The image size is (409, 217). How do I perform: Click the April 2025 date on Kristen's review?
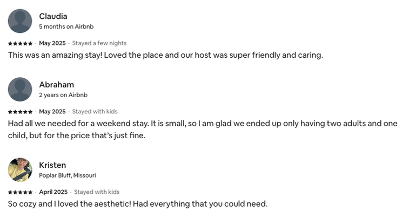[53, 192]
